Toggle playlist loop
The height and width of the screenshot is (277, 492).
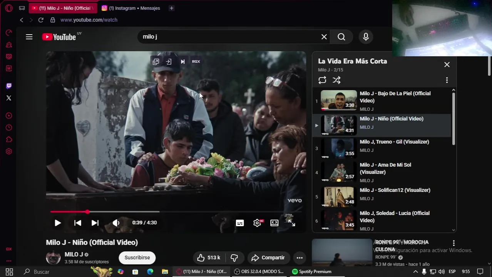coord(322,80)
